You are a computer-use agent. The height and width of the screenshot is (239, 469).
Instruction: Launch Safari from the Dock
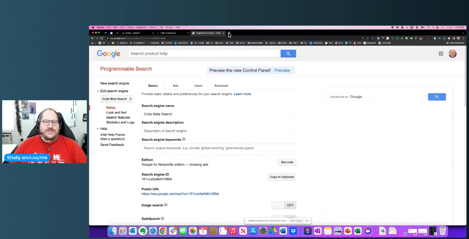pos(153,231)
